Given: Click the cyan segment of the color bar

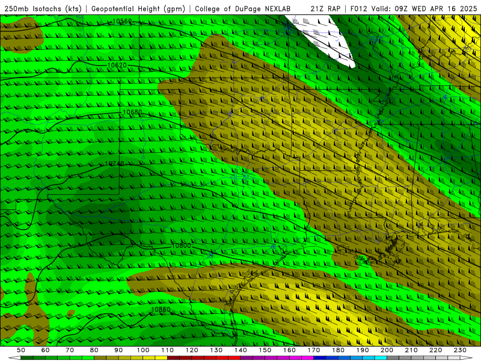Looking at the screenshot, I should (381, 358).
